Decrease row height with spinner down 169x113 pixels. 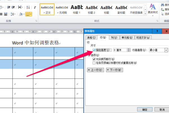129,51
